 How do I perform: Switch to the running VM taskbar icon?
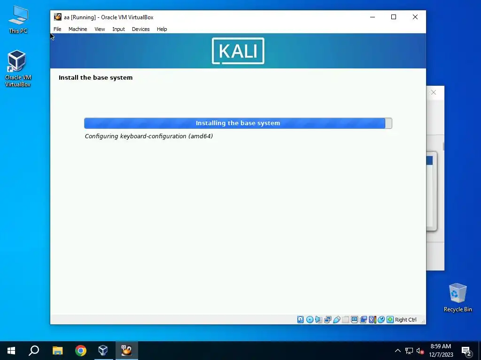(x=126, y=351)
